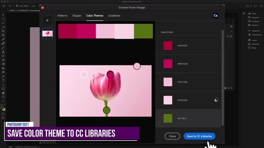The image size is (264, 148).
Task: Open the Color panel
Action: 252,14
